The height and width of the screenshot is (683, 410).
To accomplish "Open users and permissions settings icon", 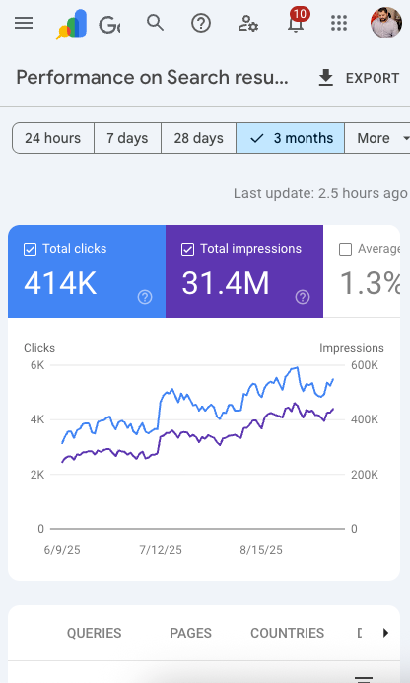I will tap(247, 23).
